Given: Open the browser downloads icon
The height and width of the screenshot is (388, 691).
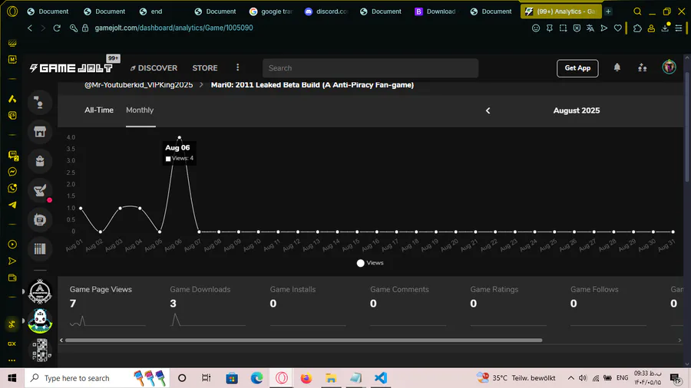Looking at the screenshot, I should 665,28.
